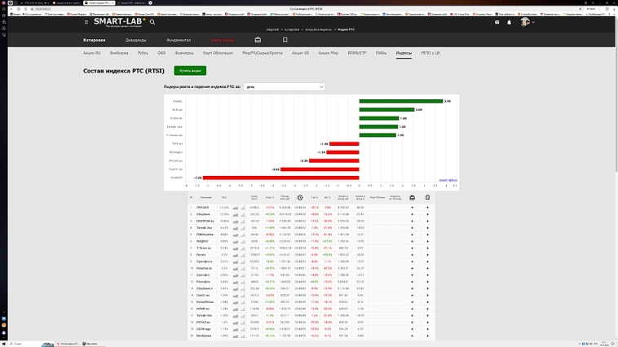Open the notifications bell in the header
This screenshot has width=618, height=347.
coord(509,22)
